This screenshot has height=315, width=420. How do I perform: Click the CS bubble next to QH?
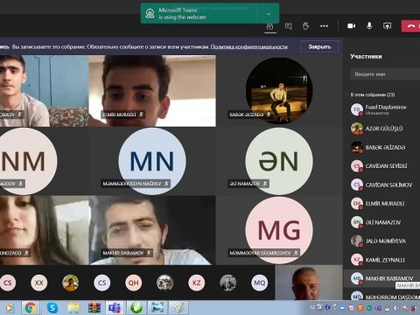pyautogui.click(x=102, y=283)
